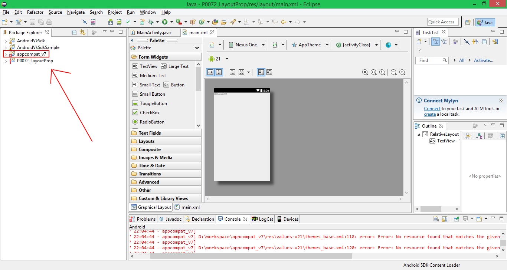Switch to the MainActivity.java editor tab
The width and height of the screenshot is (507, 270).
click(x=154, y=33)
